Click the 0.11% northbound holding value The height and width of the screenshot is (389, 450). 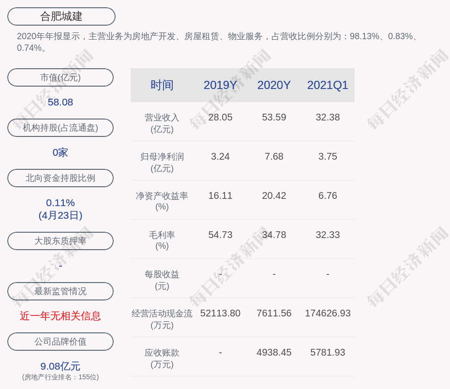(x=60, y=203)
